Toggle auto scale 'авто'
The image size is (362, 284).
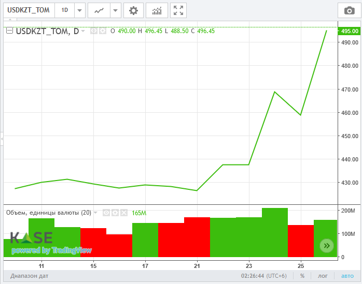(x=348, y=276)
